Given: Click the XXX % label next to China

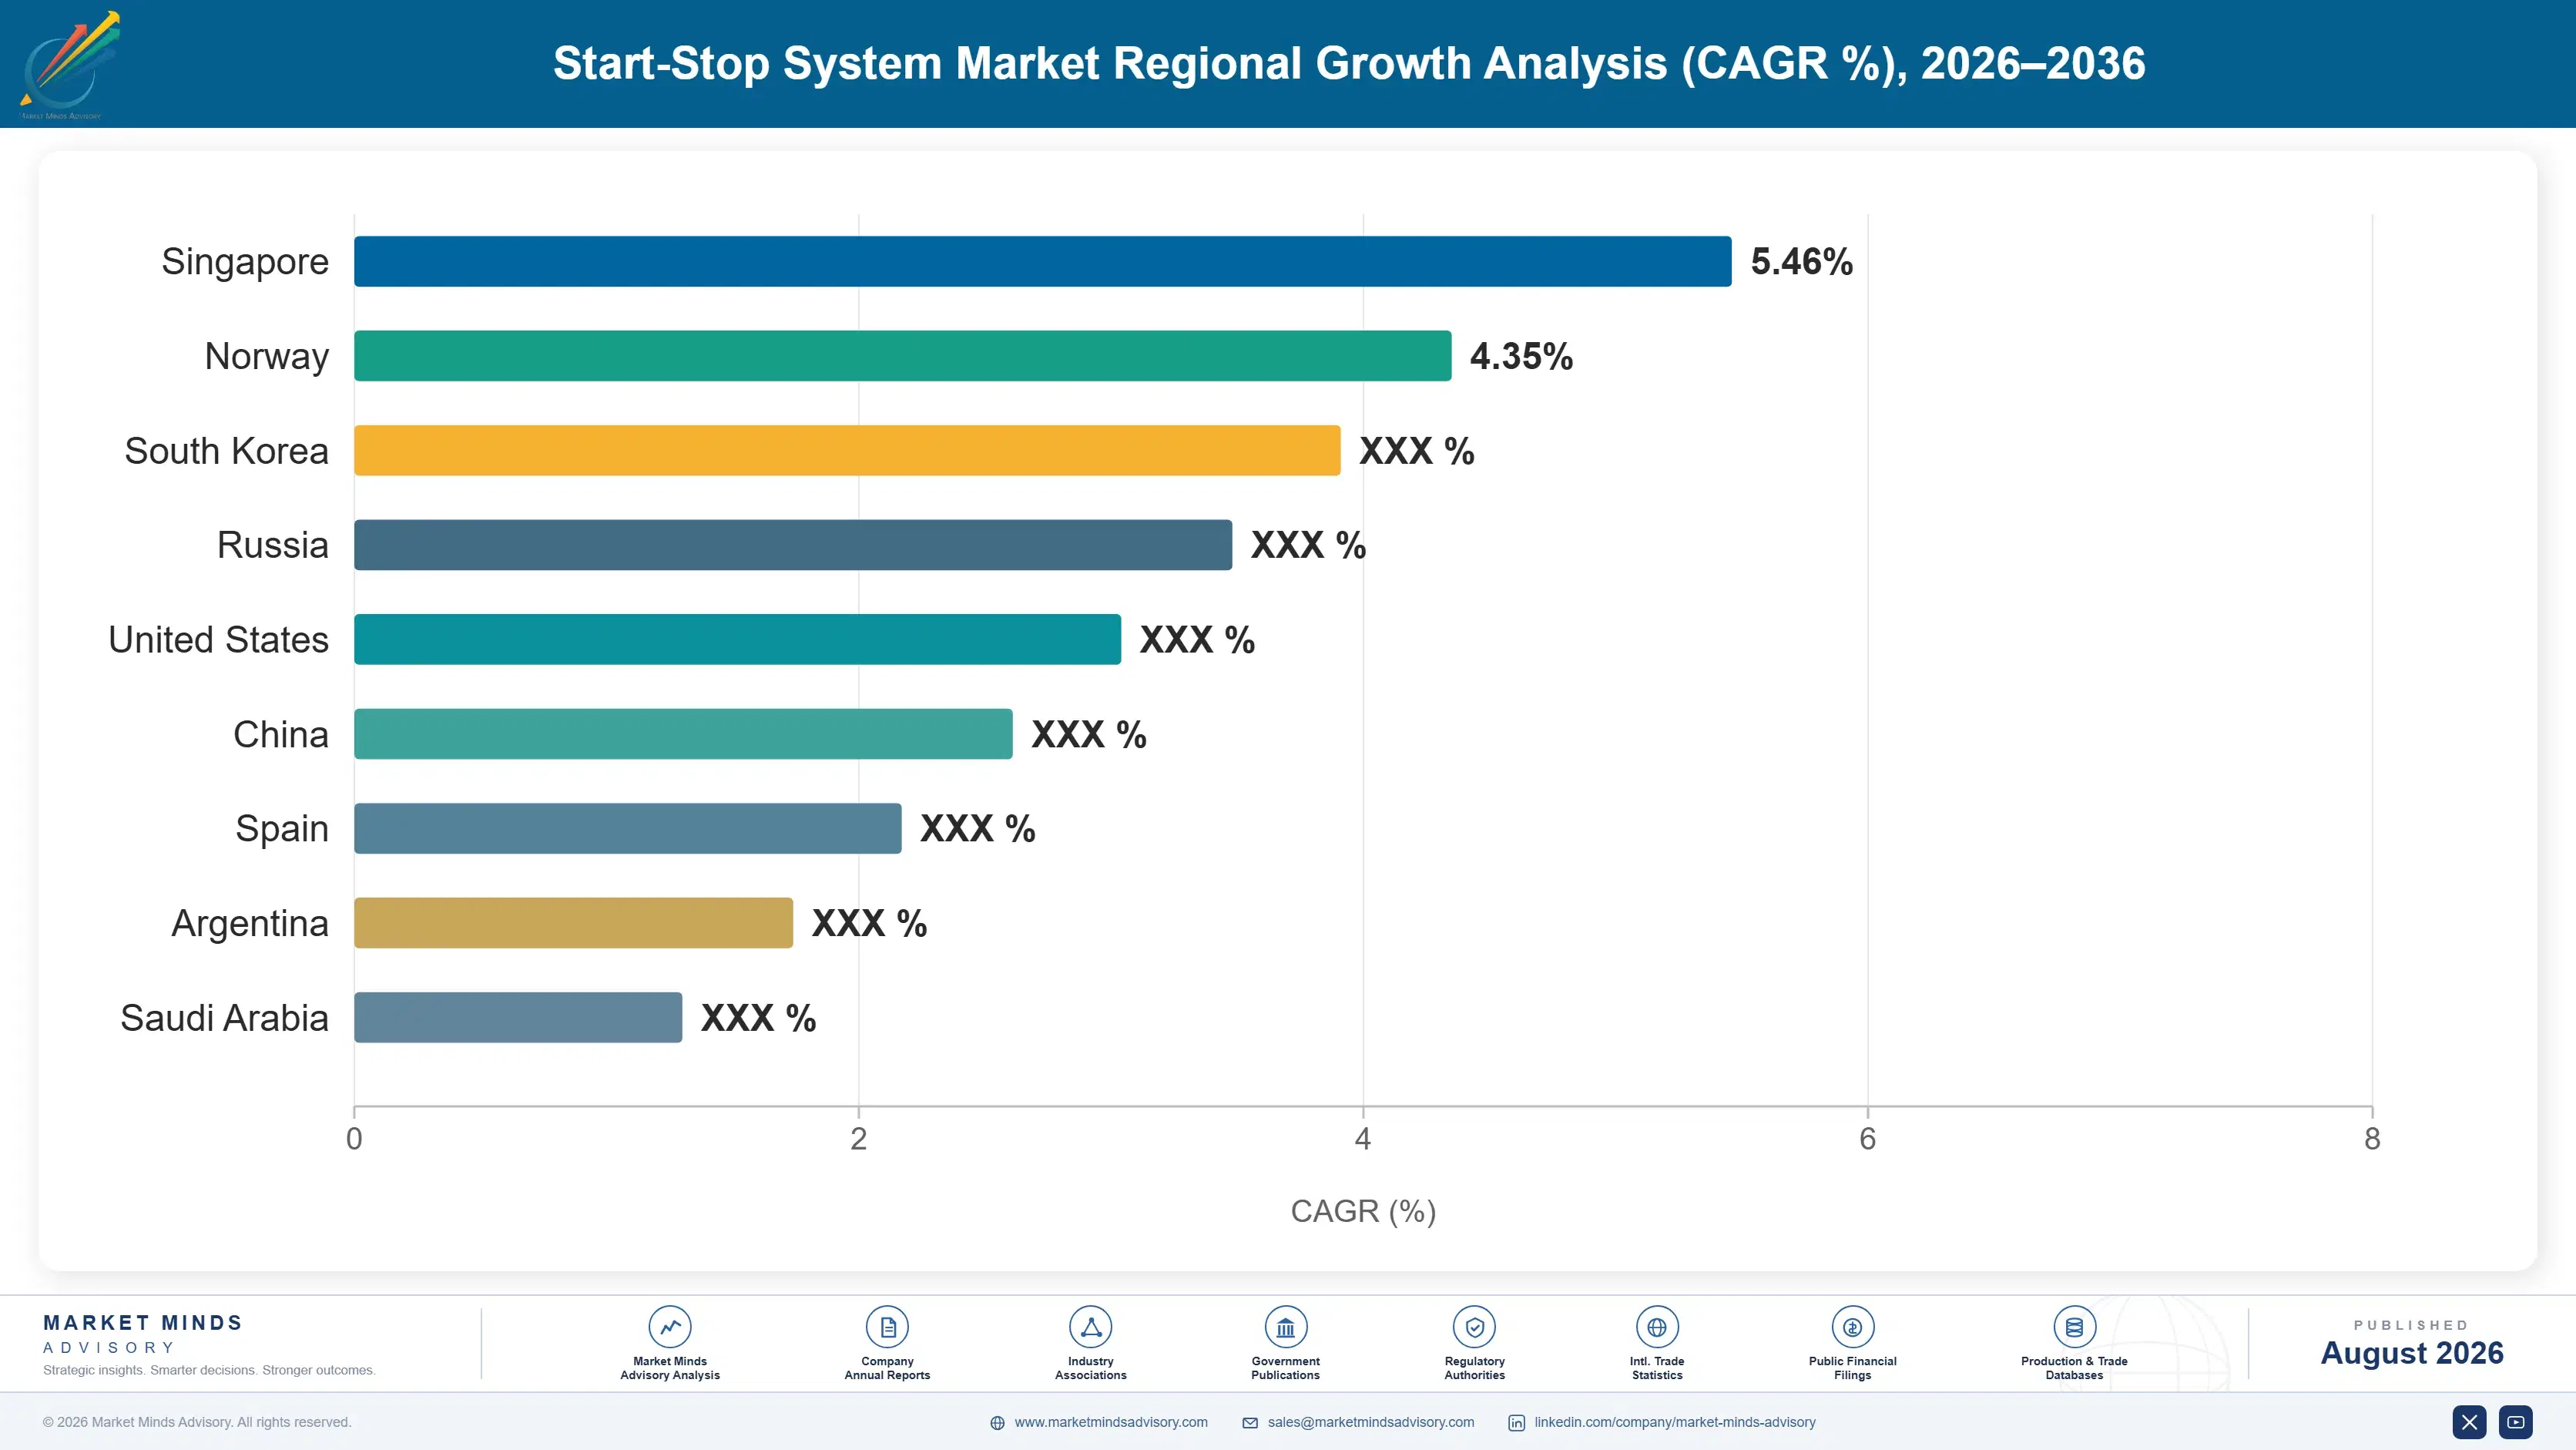Looking at the screenshot, I should pyautogui.click(x=1089, y=734).
